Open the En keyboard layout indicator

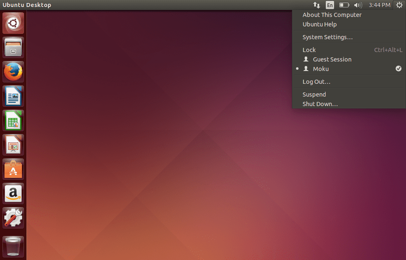click(330, 5)
